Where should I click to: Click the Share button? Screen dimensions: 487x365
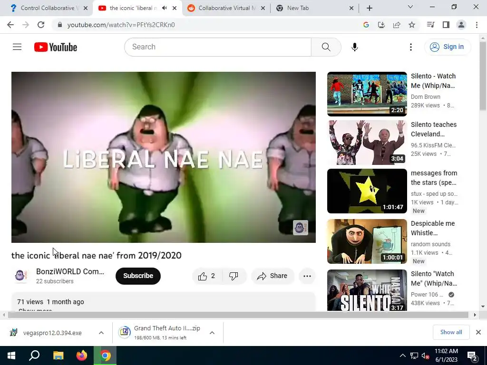click(273, 276)
